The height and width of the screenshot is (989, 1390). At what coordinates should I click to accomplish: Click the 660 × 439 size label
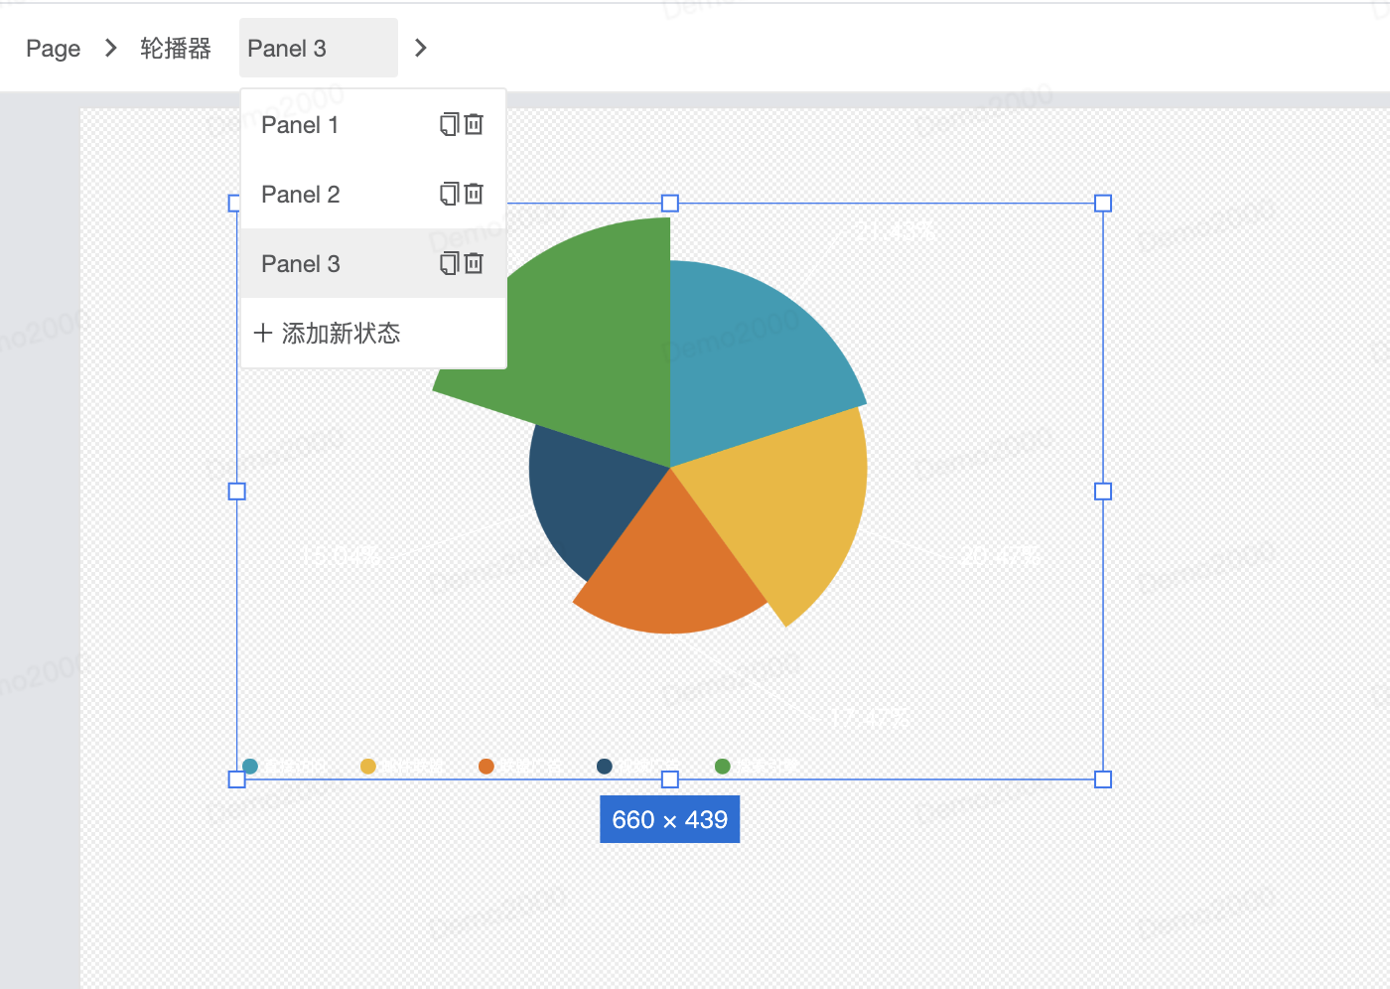pos(670,819)
